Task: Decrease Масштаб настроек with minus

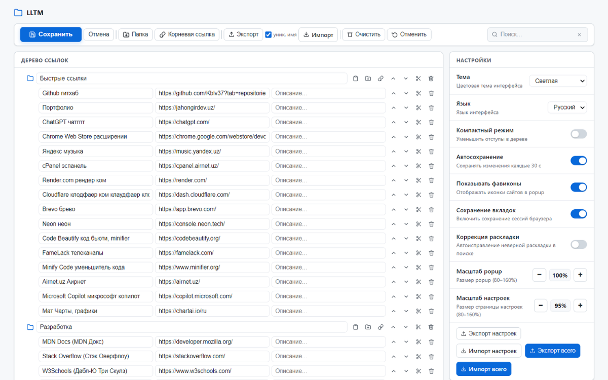Action: pos(541,306)
